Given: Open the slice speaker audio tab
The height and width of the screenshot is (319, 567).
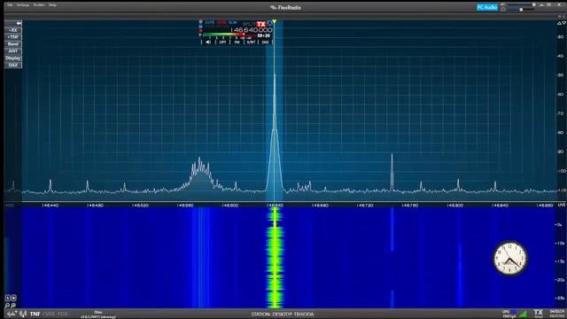Looking at the screenshot, I should (208, 42).
